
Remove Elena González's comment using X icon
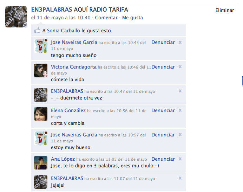click(x=180, y=110)
